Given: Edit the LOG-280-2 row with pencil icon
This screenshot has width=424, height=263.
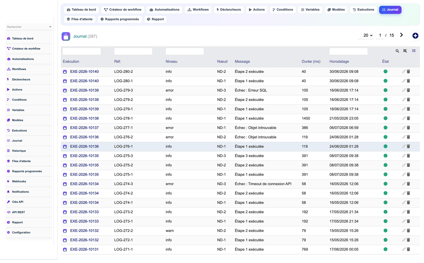Looking at the screenshot, I should click(404, 71).
